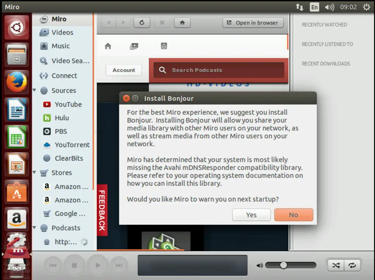Collapse the Sources section
Image resolution: width=375 pixels, height=280 pixels.
34,90
